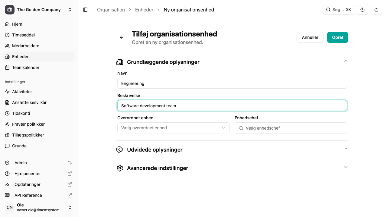Image resolution: width=387 pixels, height=217 pixels.
Task: Open Organisation from the breadcrumb
Action: pos(111,10)
